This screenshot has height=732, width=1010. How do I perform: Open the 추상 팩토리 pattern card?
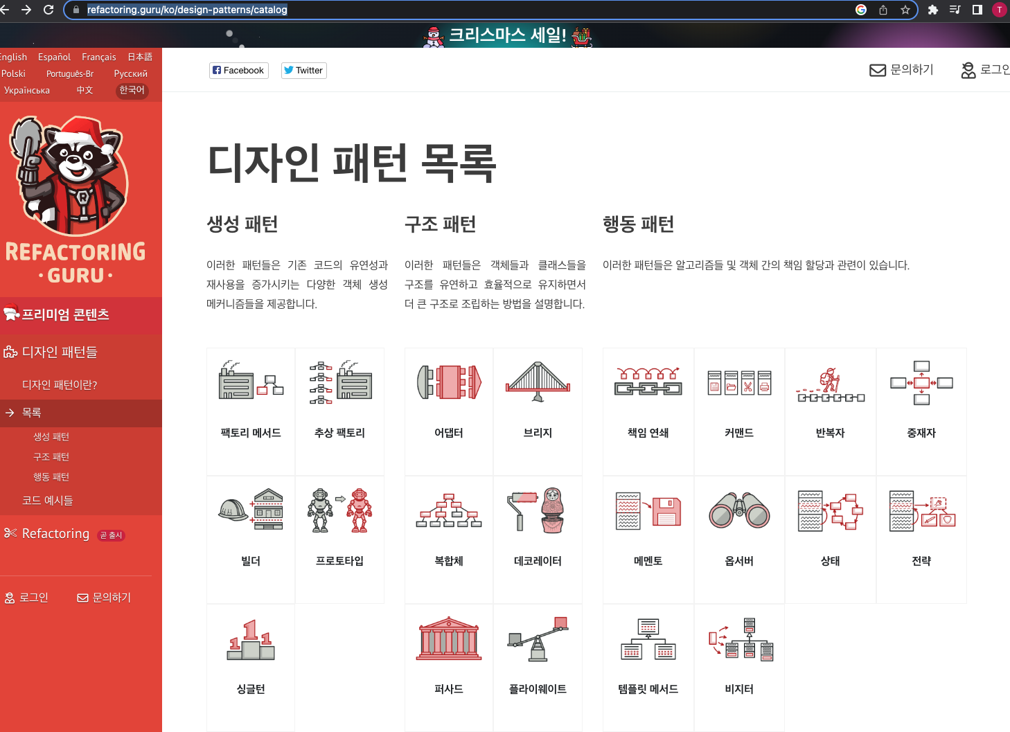(339, 411)
